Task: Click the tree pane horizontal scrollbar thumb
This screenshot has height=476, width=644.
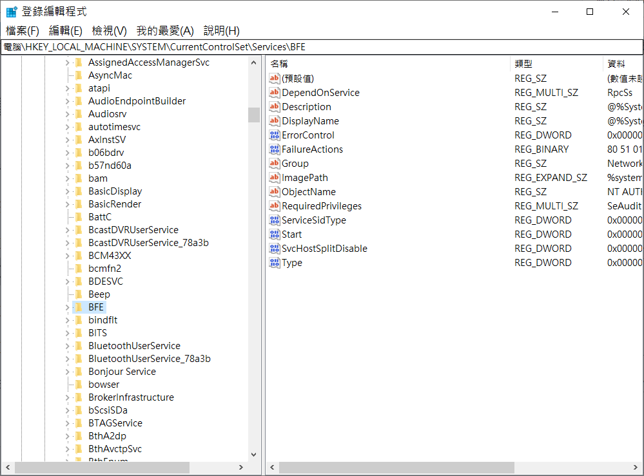Action: coord(102,468)
